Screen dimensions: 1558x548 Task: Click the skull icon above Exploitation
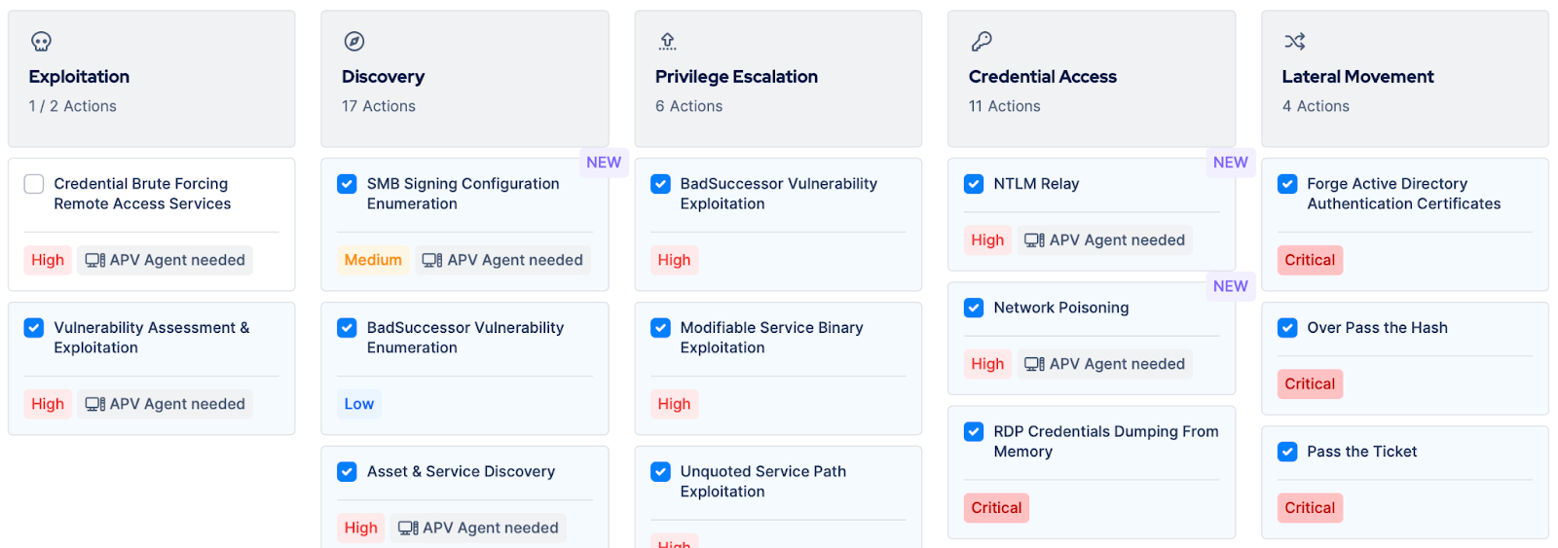(x=41, y=41)
